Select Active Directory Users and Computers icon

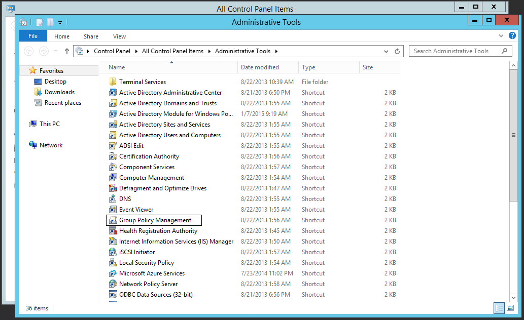(113, 135)
